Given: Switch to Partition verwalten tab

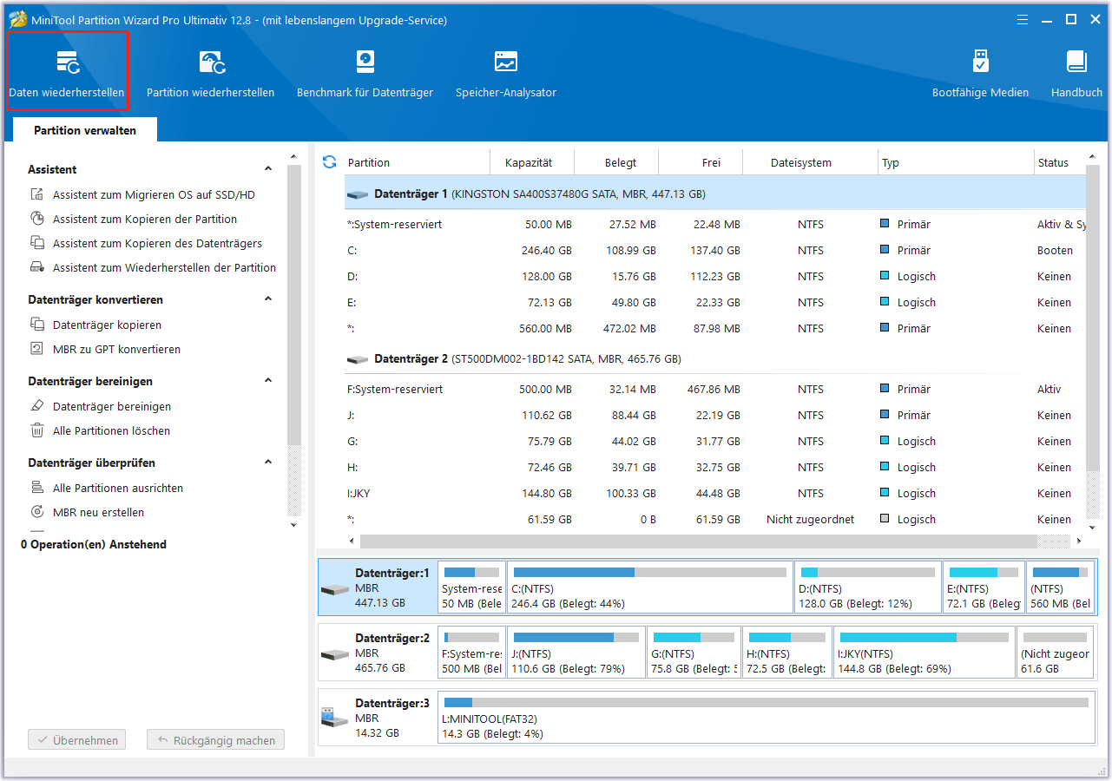Looking at the screenshot, I should tap(85, 130).
